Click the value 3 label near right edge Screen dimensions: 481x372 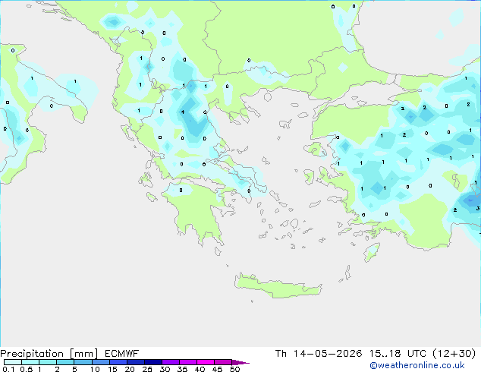click(478, 209)
